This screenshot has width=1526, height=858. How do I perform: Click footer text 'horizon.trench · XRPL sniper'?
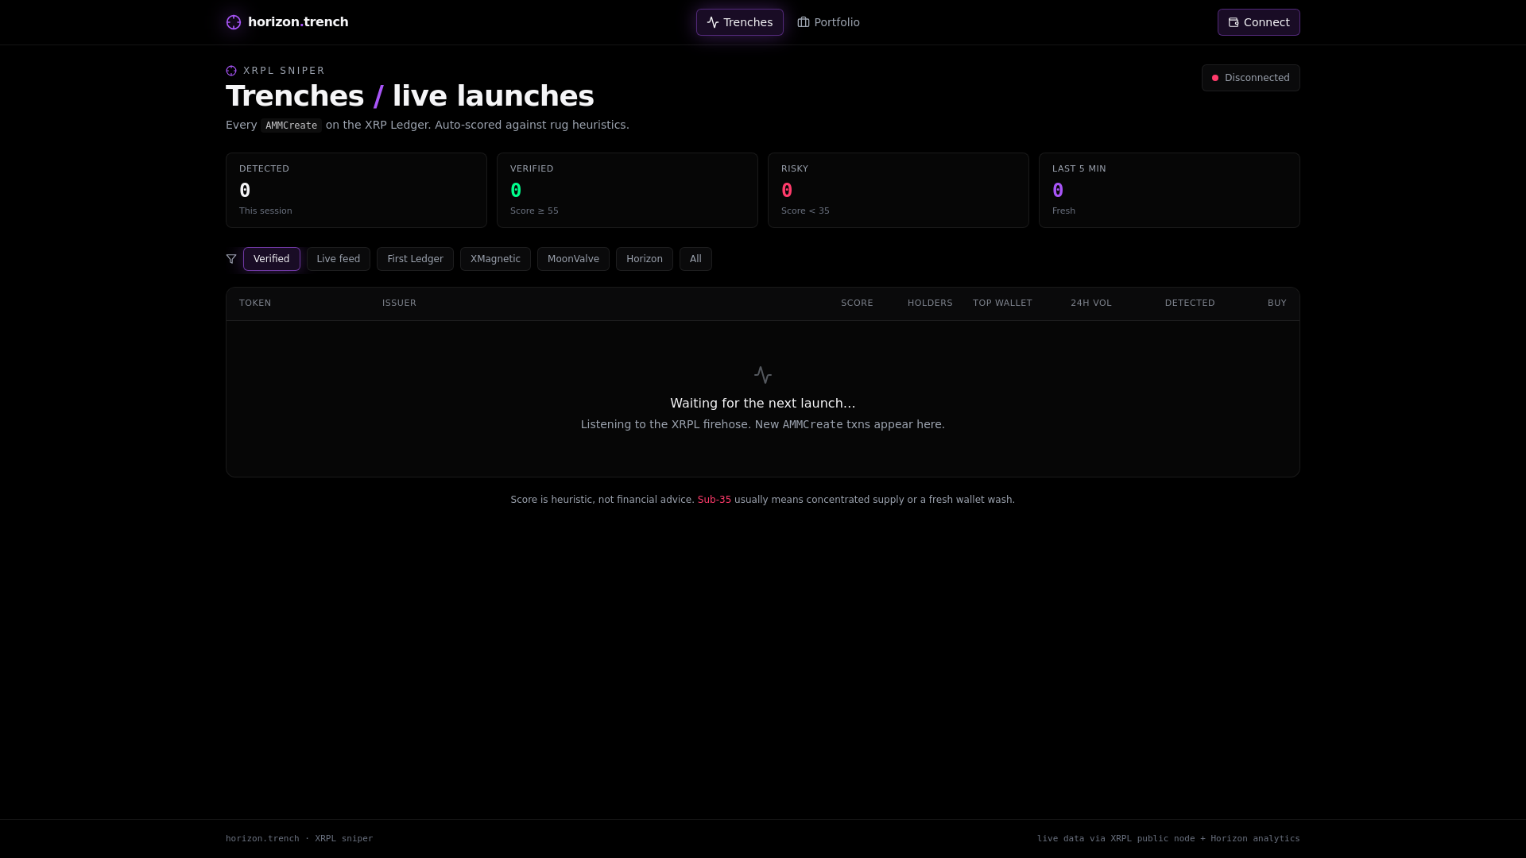click(299, 839)
